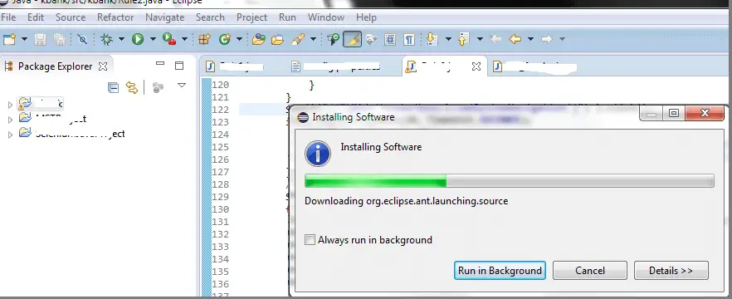
Task: Open the Project menu
Action: tap(251, 17)
